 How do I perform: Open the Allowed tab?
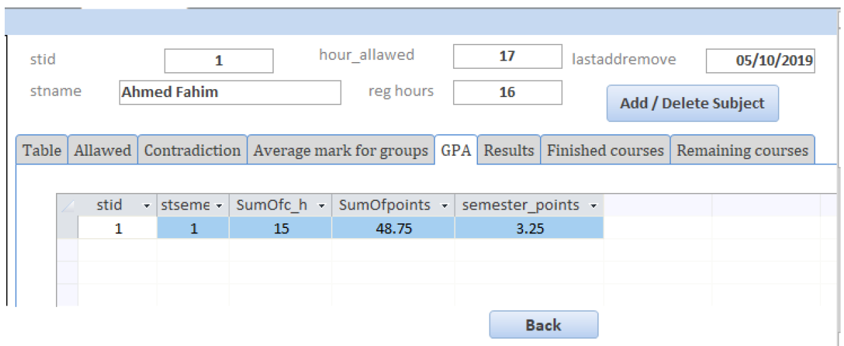(102, 150)
